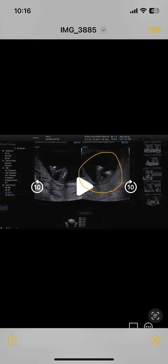Tap the battery indicator showing 46
The height and width of the screenshot is (364, 168).
[x=154, y=11]
